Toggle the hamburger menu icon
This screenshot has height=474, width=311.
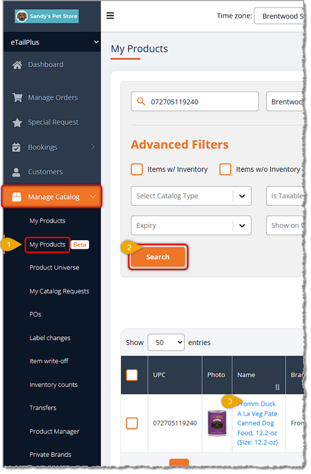click(110, 15)
